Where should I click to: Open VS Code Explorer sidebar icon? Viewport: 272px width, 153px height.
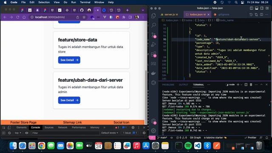coord(153,16)
